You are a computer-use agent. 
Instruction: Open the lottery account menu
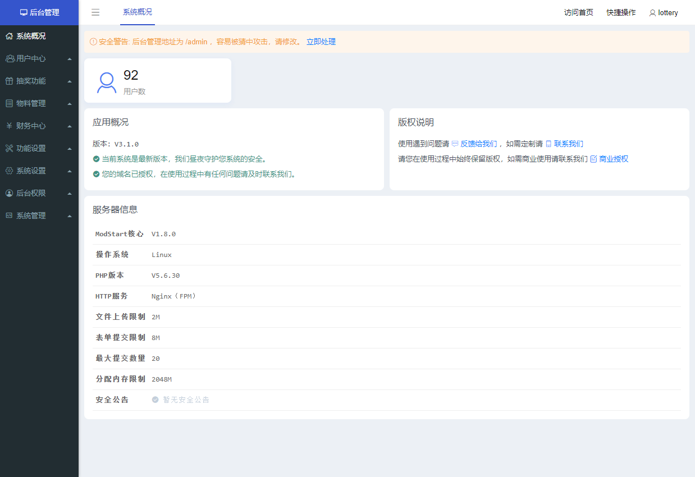pyautogui.click(x=664, y=13)
